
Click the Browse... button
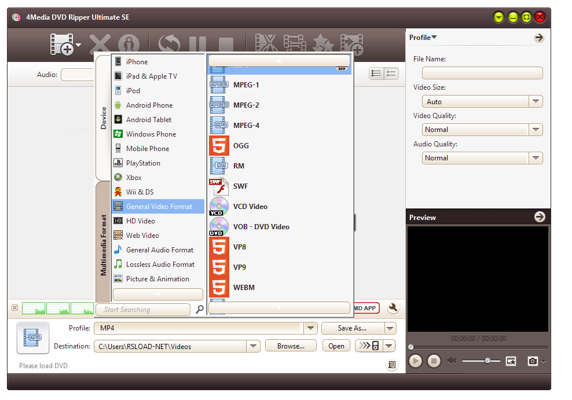(x=291, y=346)
